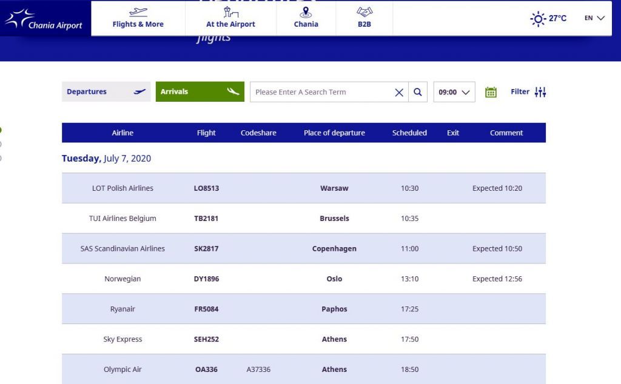This screenshot has height=384, width=621.
Task: Click the Tuesday, July 7, 2020 heading
Action: [106, 159]
